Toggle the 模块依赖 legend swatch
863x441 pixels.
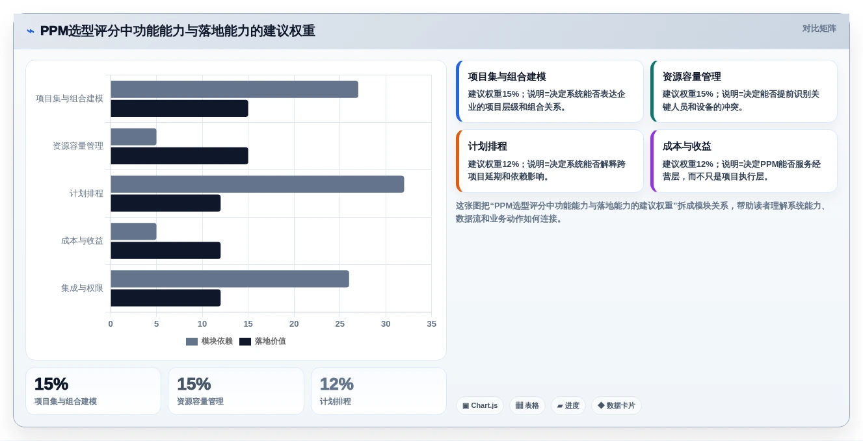coord(192,342)
